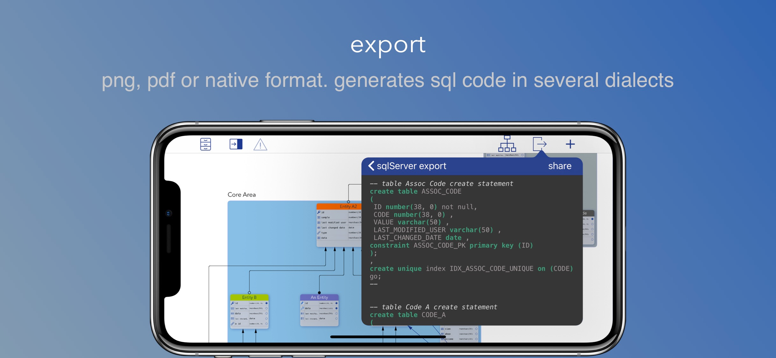Select the Entity B green header
The width and height of the screenshot is (776, 358).
(249, 297)
